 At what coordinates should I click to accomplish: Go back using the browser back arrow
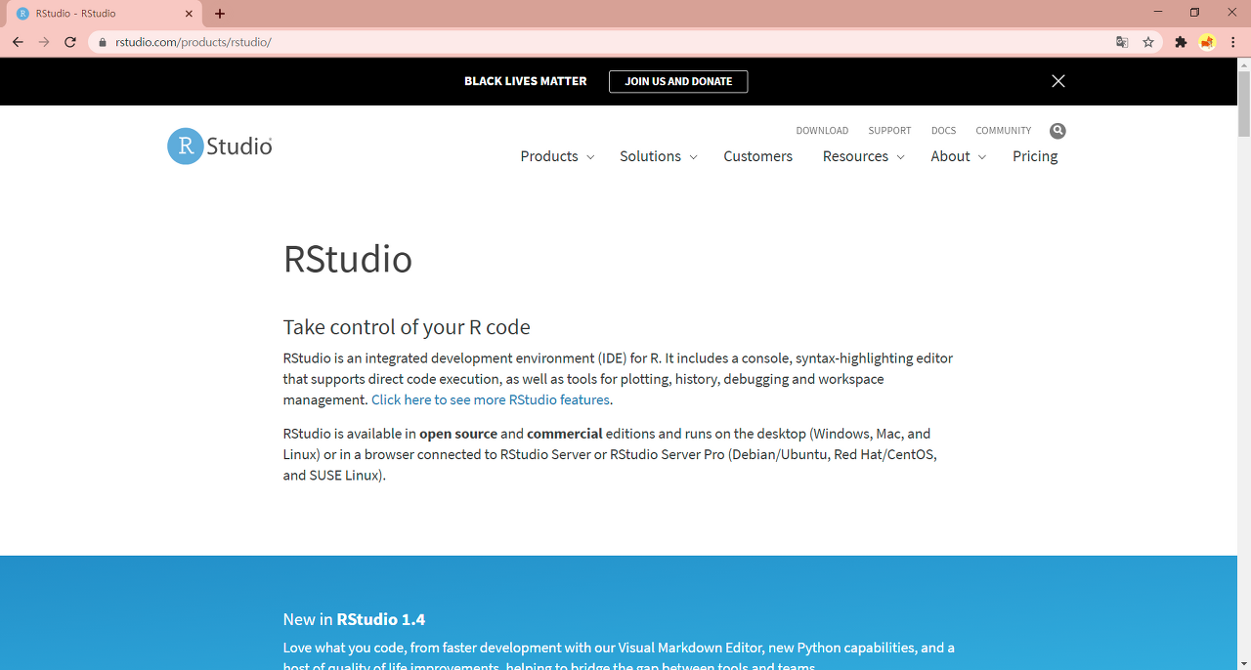tap(18, 42)
